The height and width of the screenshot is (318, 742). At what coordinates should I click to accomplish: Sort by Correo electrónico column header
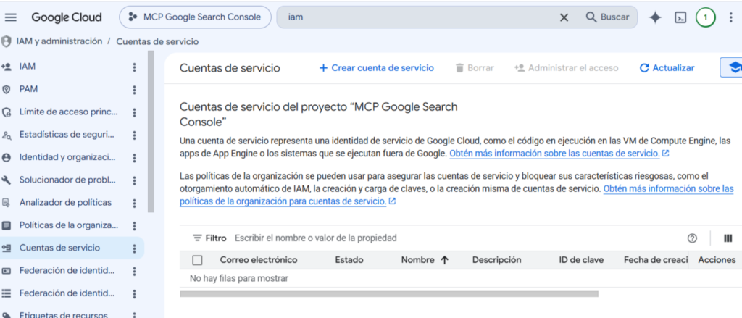tap(259, 260)
